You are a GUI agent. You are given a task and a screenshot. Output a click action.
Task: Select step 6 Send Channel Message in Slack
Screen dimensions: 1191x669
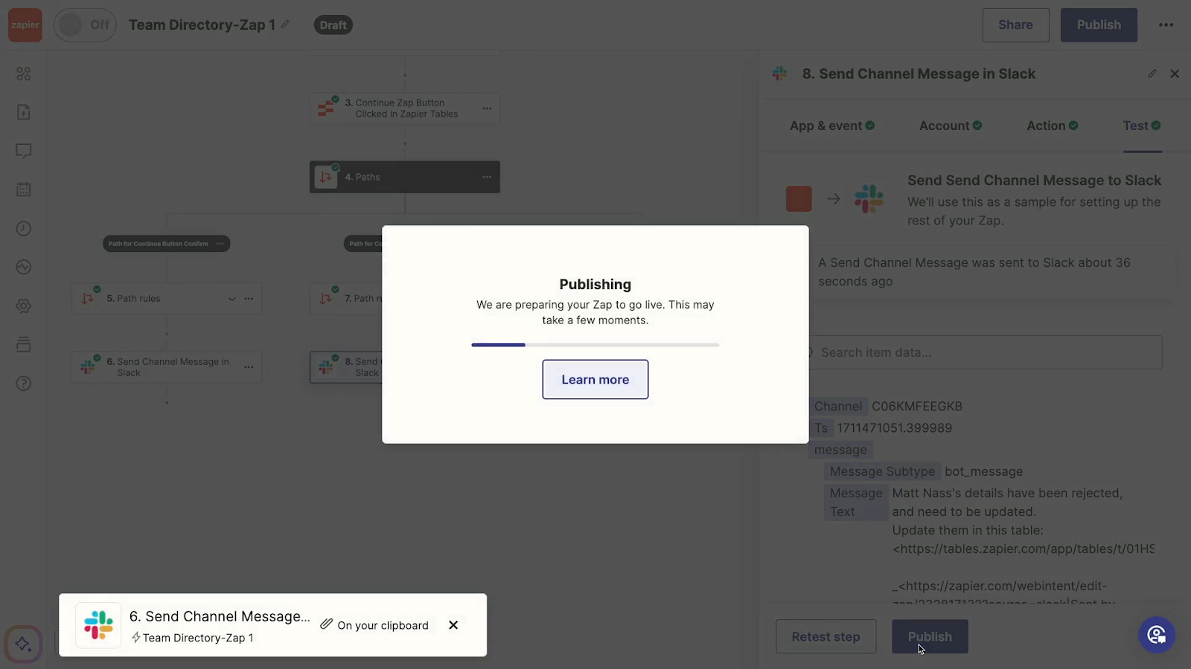167,367
